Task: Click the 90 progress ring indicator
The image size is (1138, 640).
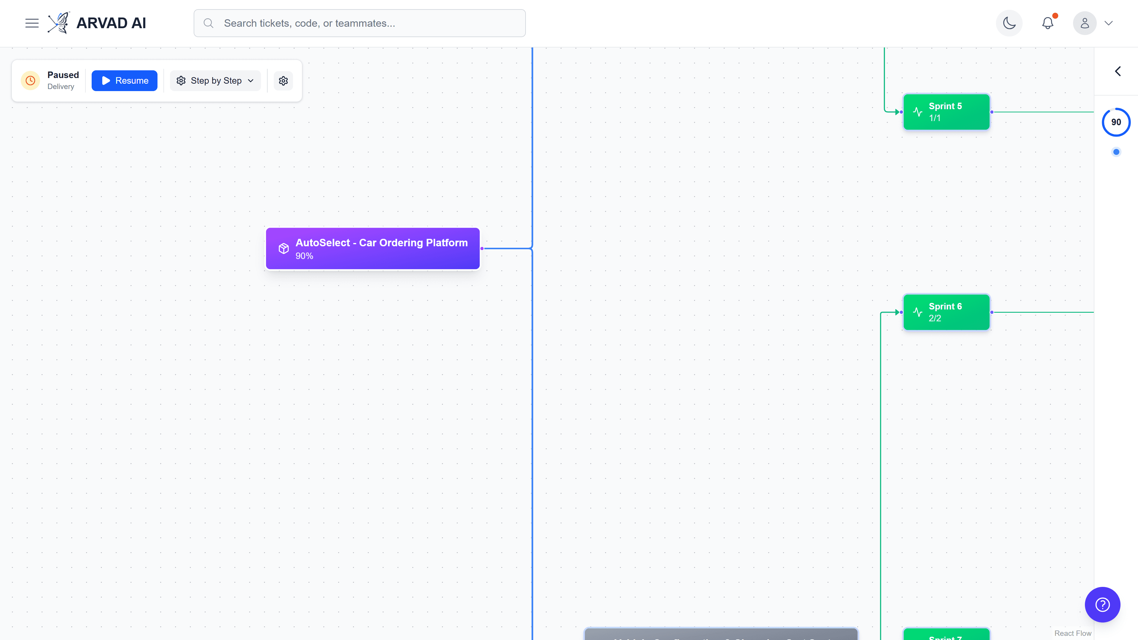Action: [x=1116, y=122]
